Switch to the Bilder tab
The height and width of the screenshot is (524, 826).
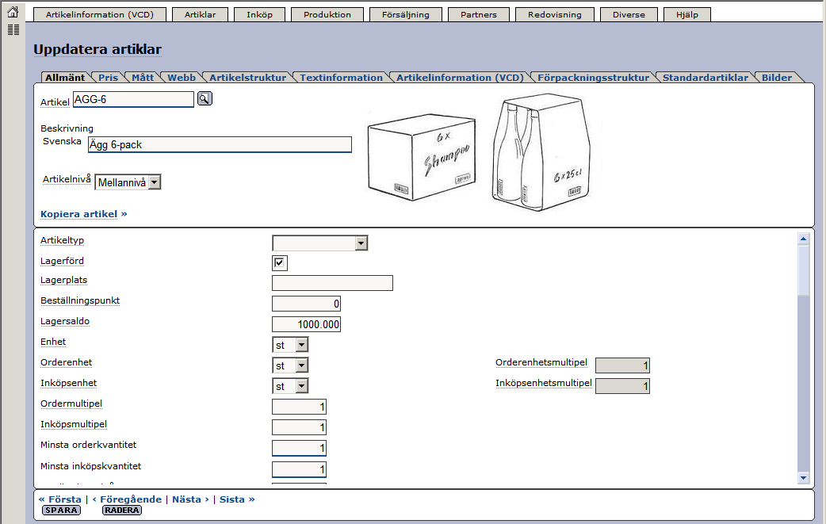(x=777, y=78)
